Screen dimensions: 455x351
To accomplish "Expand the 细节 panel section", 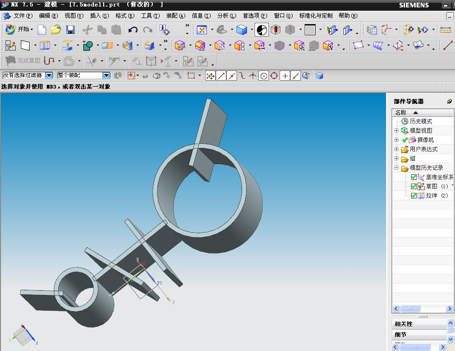I will 419,335.
